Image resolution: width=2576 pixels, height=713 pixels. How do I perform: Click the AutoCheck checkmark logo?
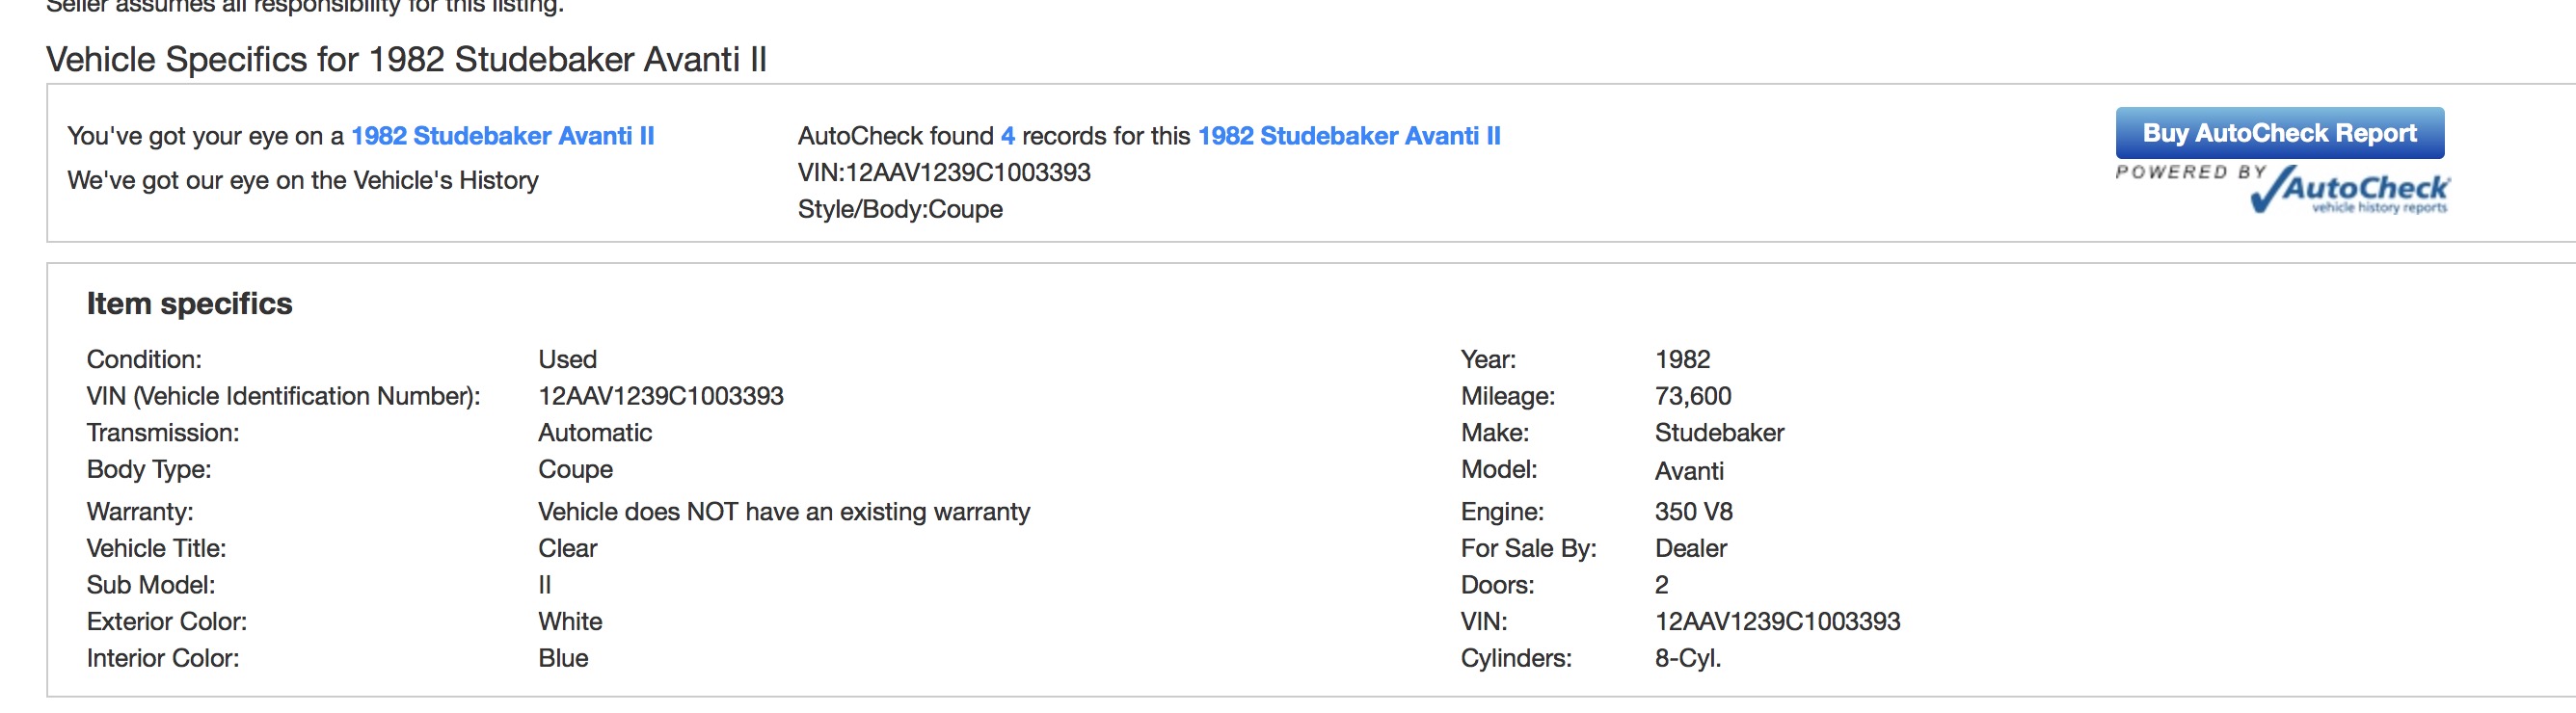(2348, 190)
